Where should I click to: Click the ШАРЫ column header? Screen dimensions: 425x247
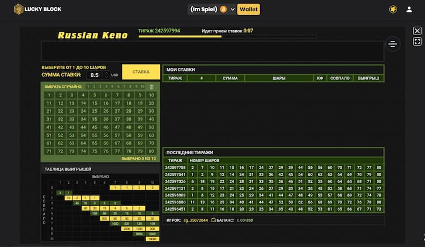[279, 78]
